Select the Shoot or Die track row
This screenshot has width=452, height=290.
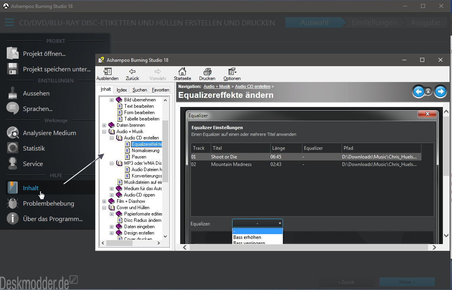pyautogui.click(x=306, y=157)
